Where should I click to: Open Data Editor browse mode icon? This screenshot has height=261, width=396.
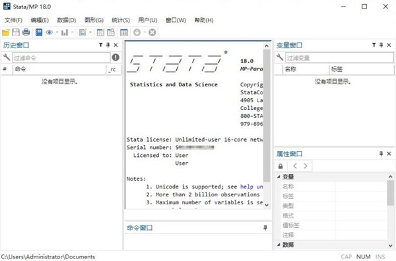[111, 32]
